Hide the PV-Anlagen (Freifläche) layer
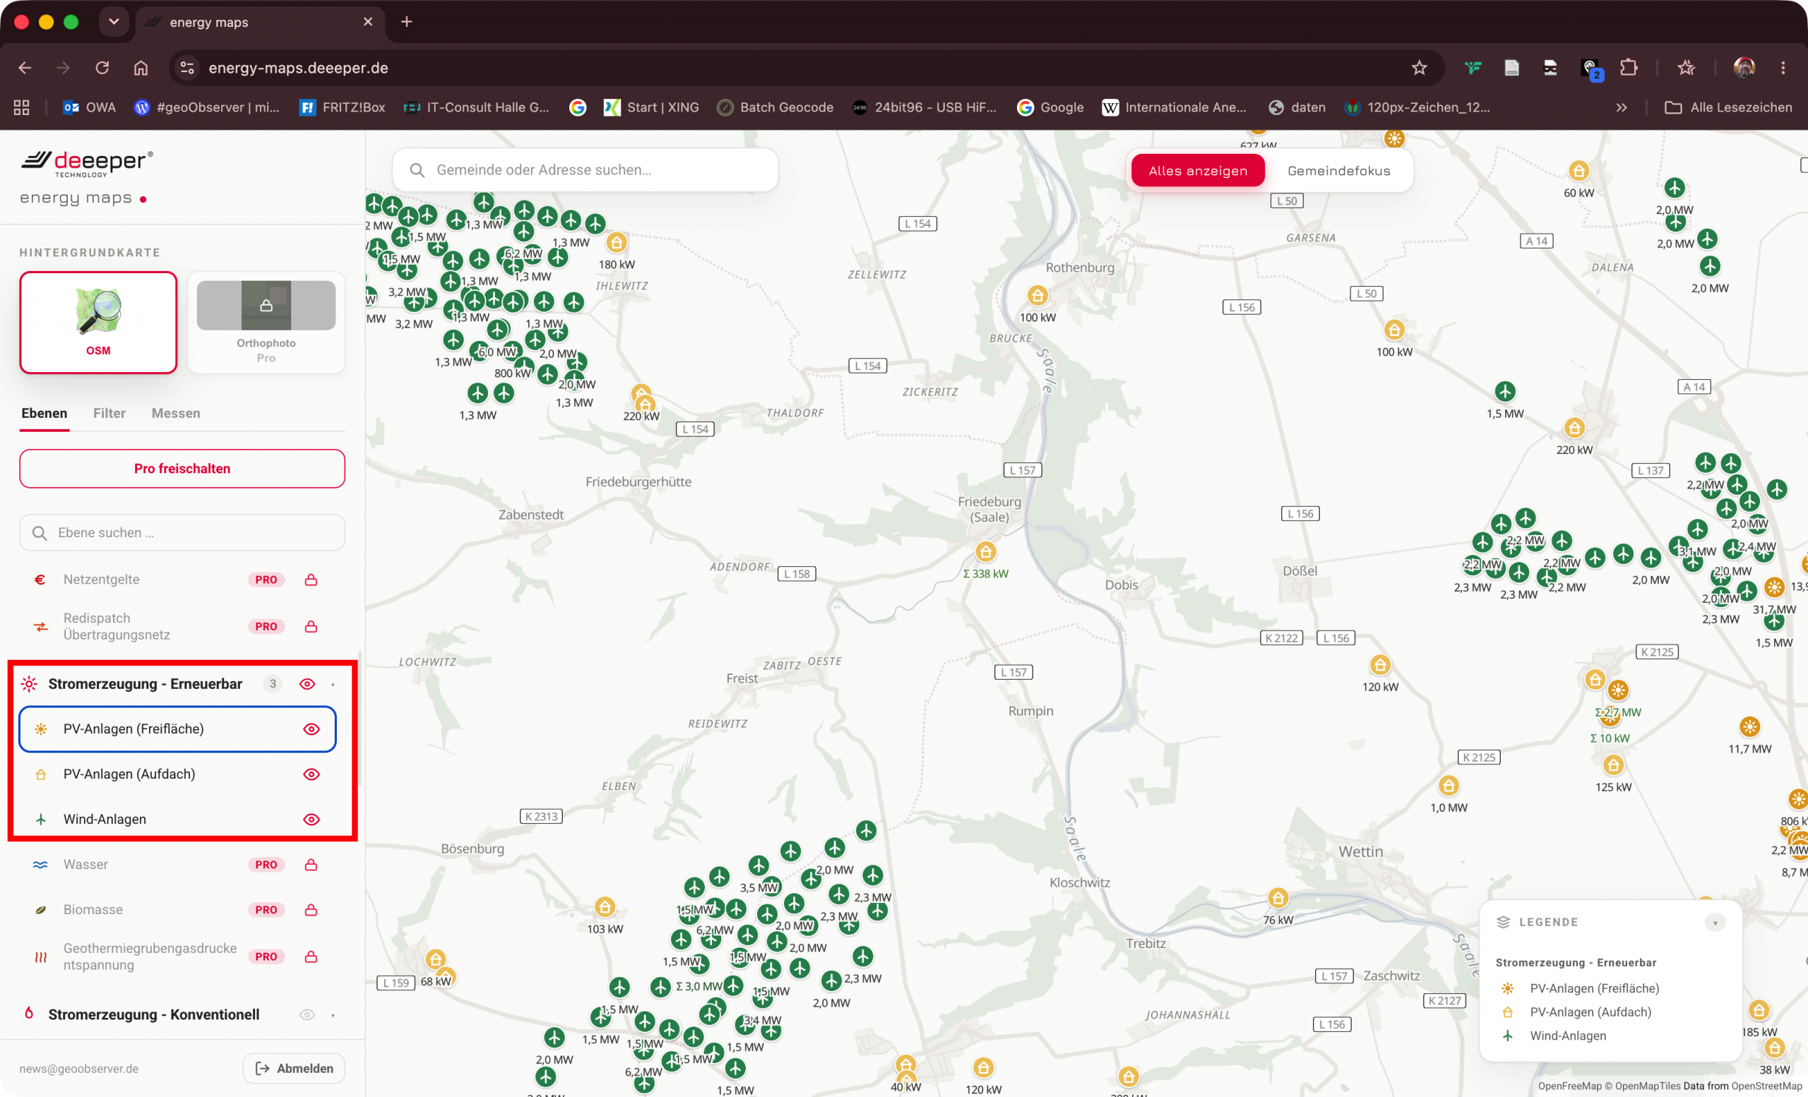The height and width of the screenshot is (1097, 1808). pos(312,730)
